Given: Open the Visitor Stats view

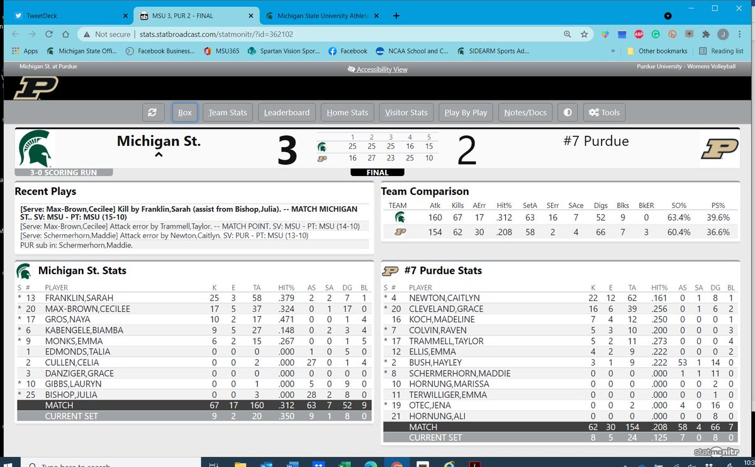Looking at the screenshot, I should (x=406, y=113).
